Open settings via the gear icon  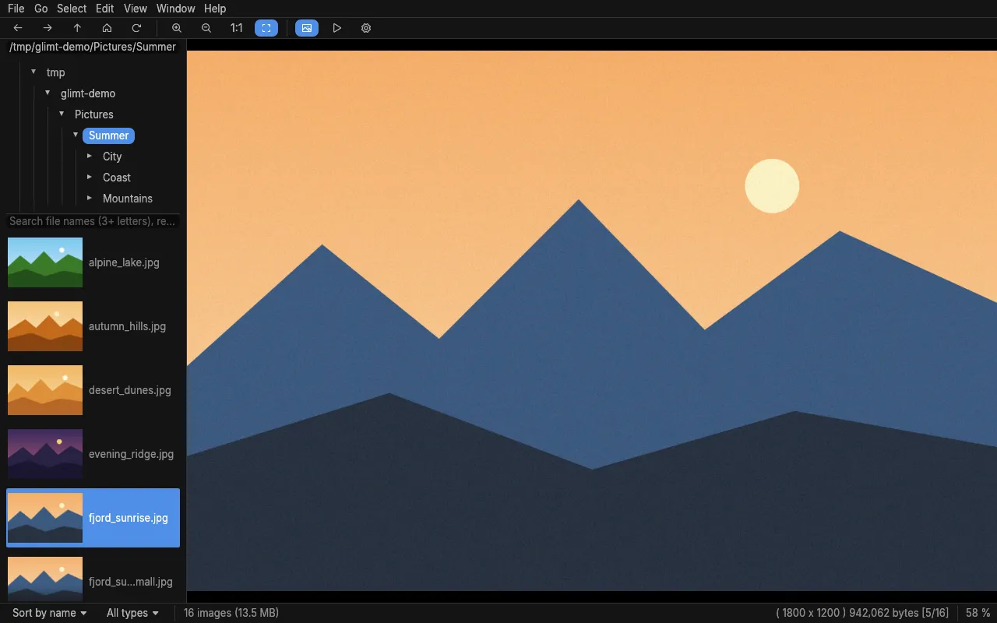(x=366, y=28)
